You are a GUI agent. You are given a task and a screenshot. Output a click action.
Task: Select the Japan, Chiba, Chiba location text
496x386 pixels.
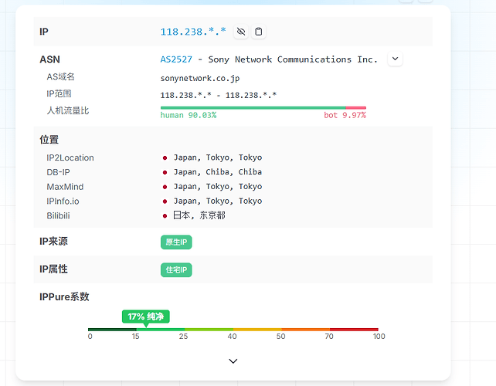(x=218, y=172)
